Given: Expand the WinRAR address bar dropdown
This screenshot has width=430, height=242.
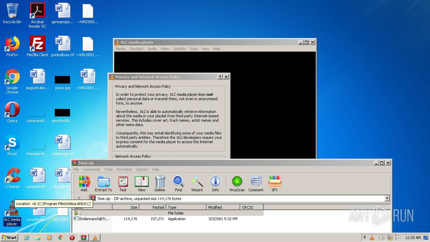Looking at the screenshot, I should (x=387, y=199).
